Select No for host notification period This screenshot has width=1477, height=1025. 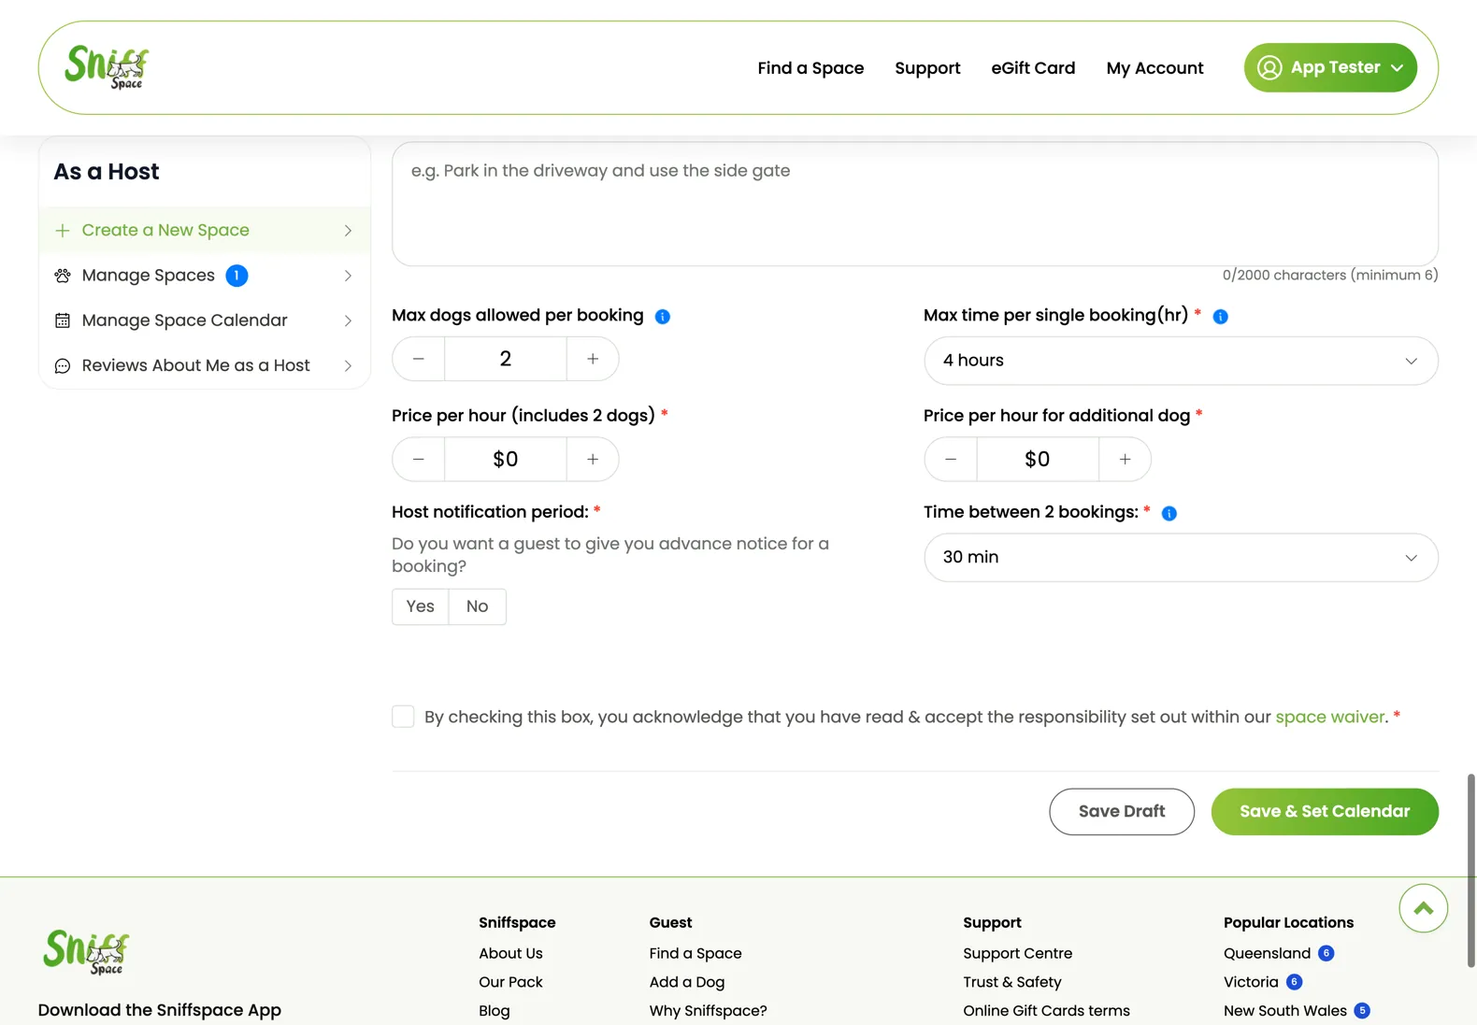(478, 606)
